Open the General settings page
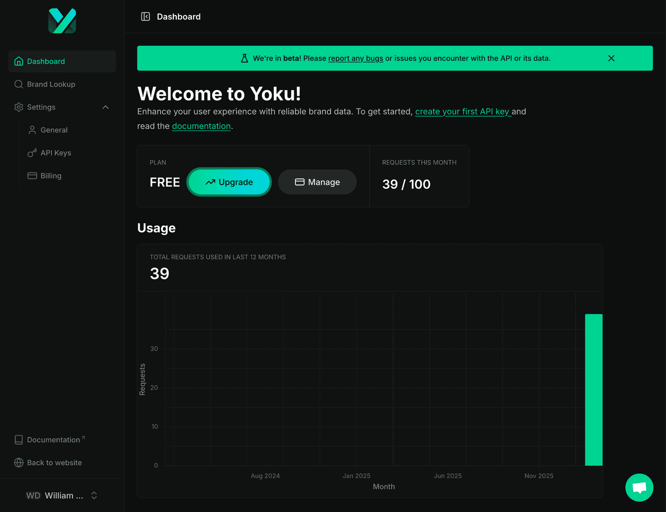 pos(54,130)
